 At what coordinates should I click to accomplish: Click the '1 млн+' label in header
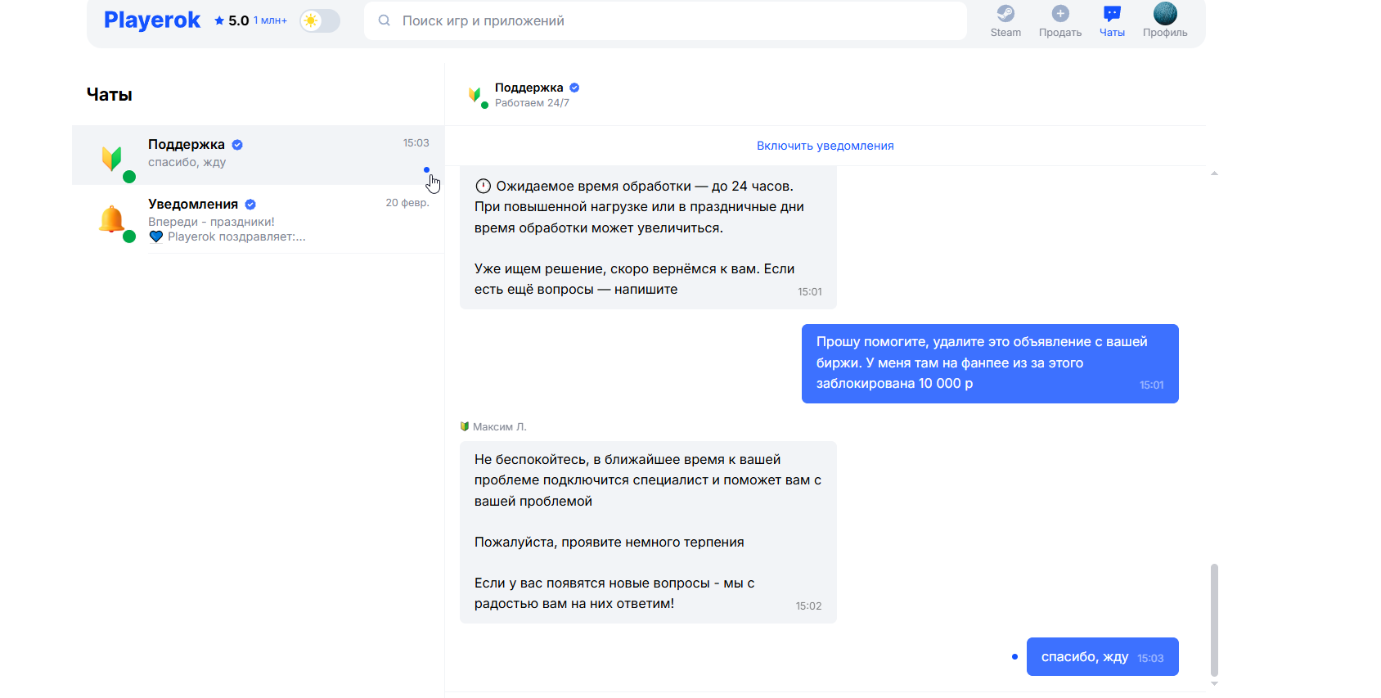pyautogui.click(x=270, y=20)
